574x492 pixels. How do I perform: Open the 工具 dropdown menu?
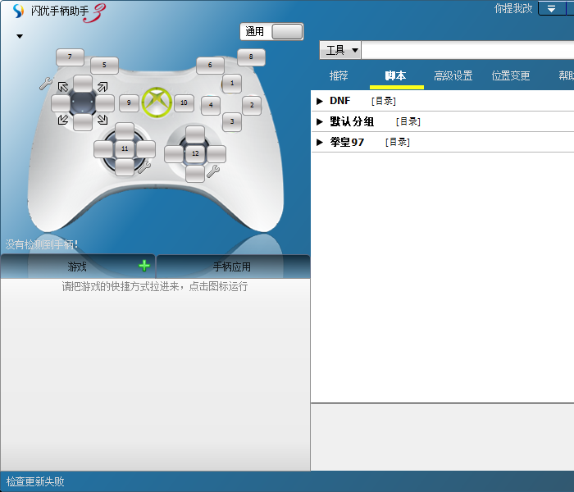point(340,51)
